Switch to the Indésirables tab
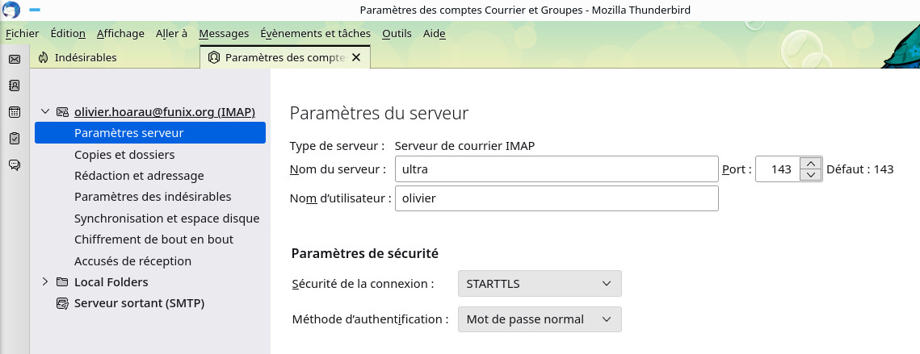 85,58
